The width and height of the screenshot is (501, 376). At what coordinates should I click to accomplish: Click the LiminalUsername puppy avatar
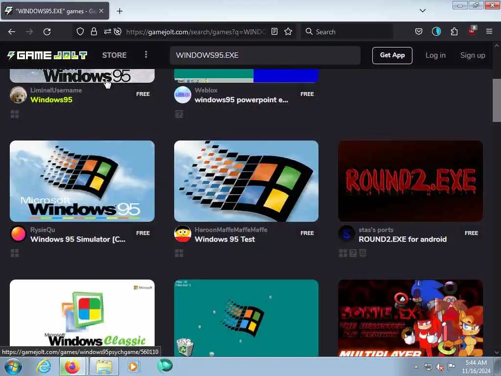[x=18, y=95]
